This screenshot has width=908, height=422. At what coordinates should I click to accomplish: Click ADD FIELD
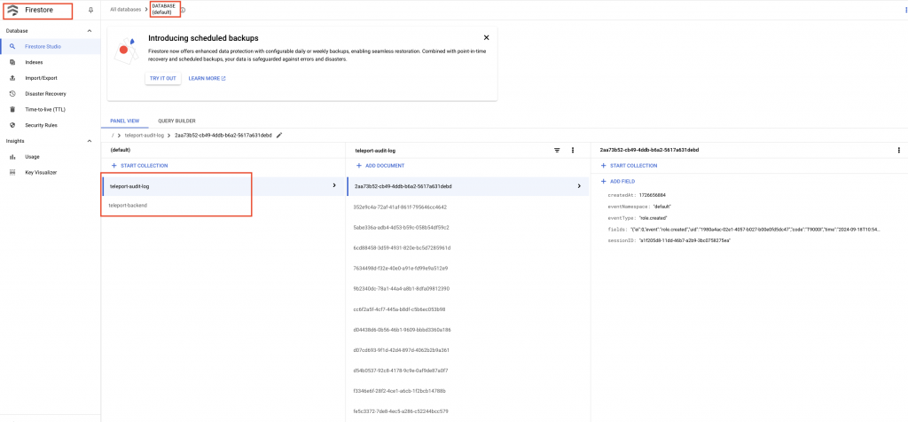pyautogui.click(x=618, y=181)
